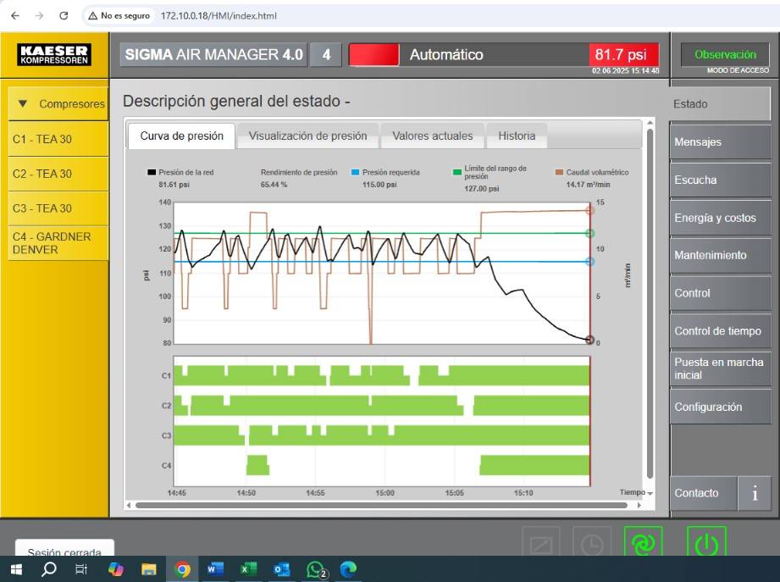Viewport: 780px width, 582px height.
Task: Click the Kaeser Kompressoren logo
Action: tap(54, 55)
